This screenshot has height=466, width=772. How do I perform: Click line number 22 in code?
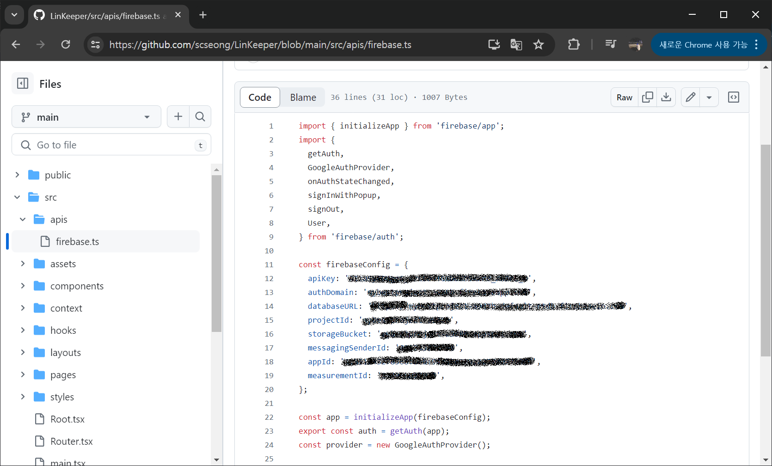coord(269,417)
